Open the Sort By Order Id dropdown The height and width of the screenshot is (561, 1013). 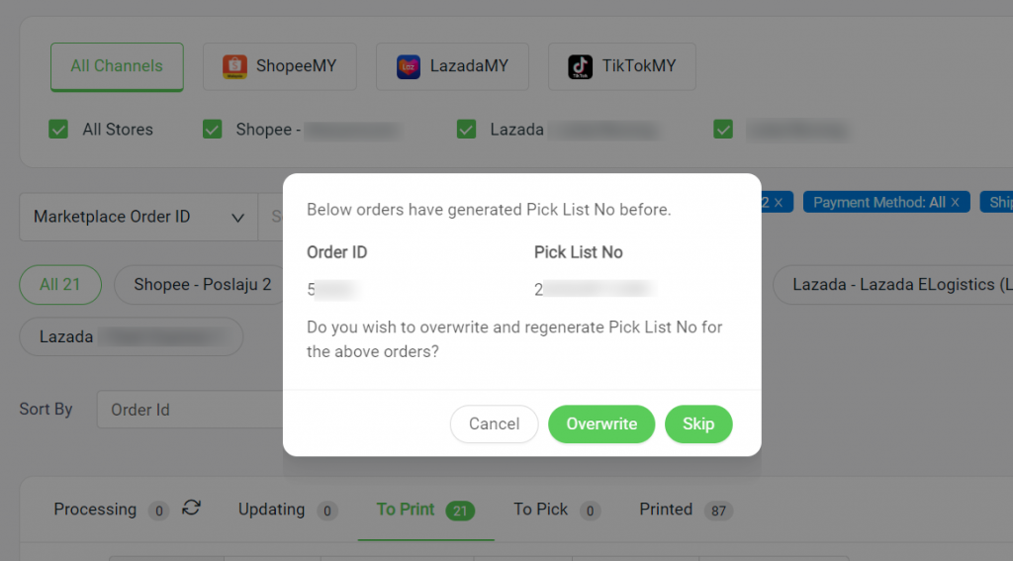point(190,409)
